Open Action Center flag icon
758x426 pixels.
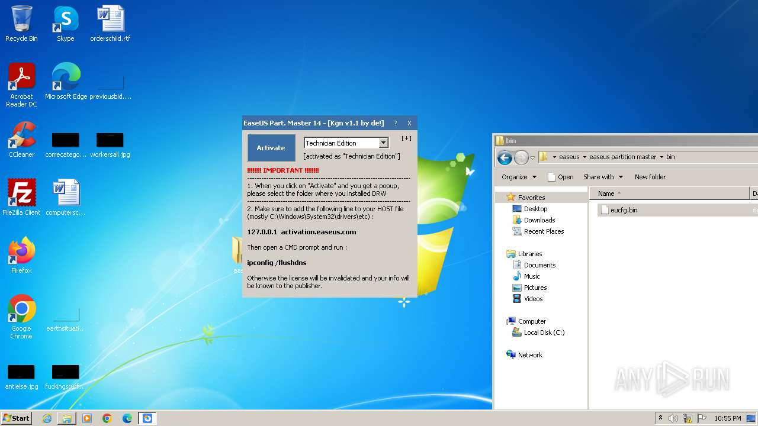pyautogui.click(x=702, y=418)
